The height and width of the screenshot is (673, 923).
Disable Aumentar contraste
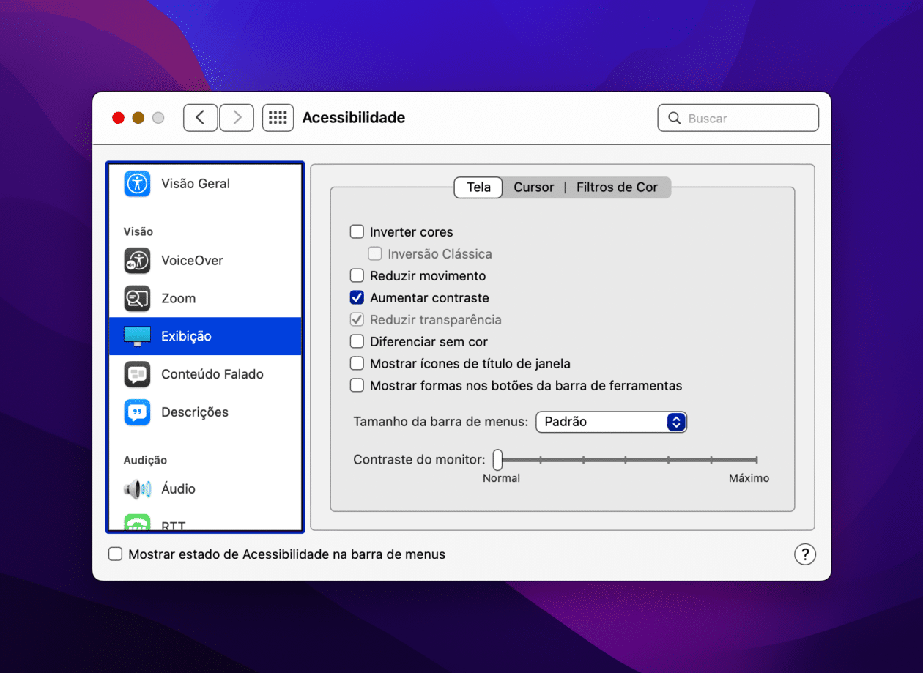point(357,297)
